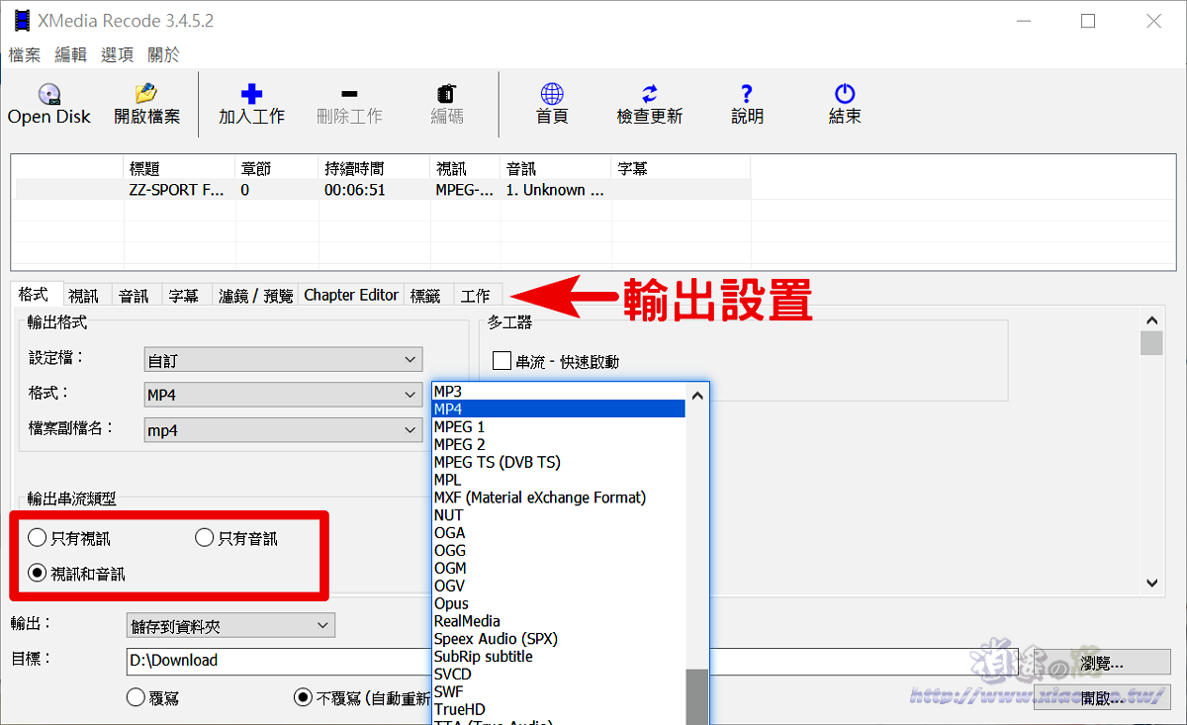Select the ZZ-SPORT F... file row
The height and width of the screenshot is (725, 1187).
pyautogui.click(x=383, y=190)
